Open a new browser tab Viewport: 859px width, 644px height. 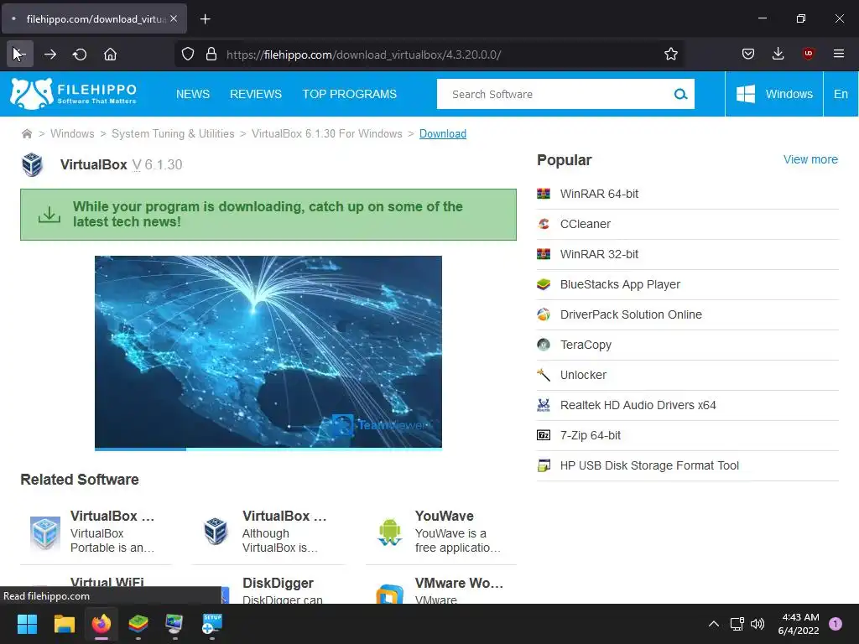[x=205, y=19]
